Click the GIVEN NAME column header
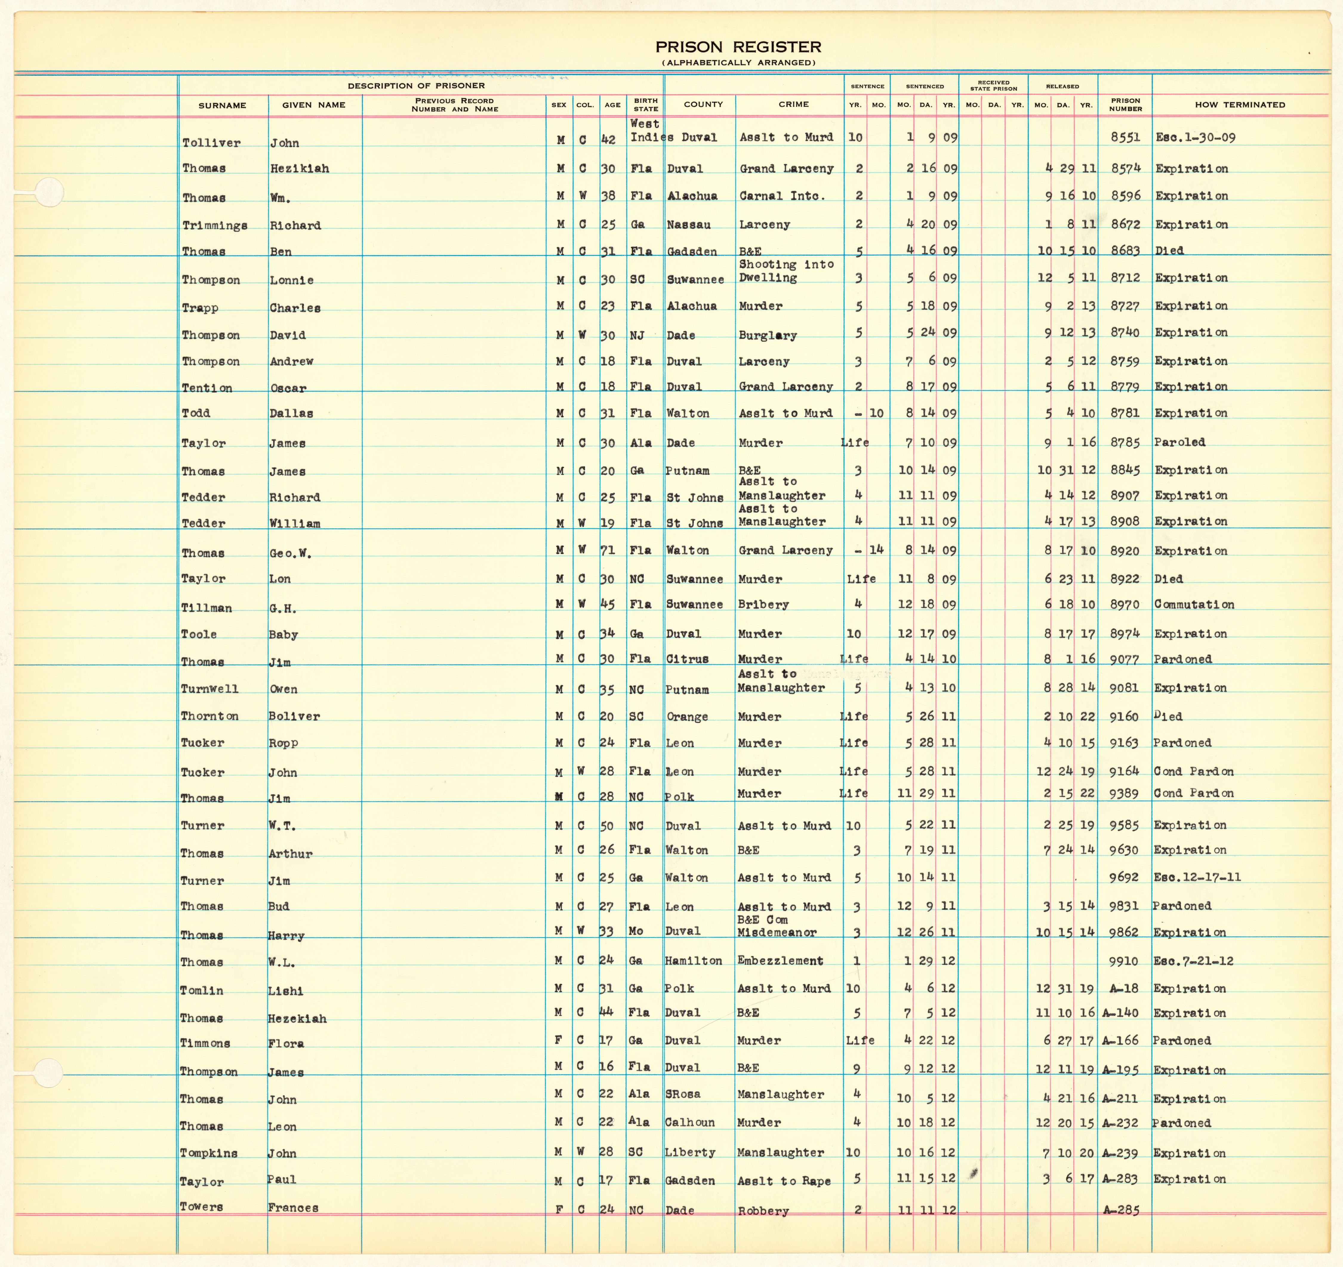Image resolution: width=1343 pixels, height=1267 pixels. click(x=313, y=105)
